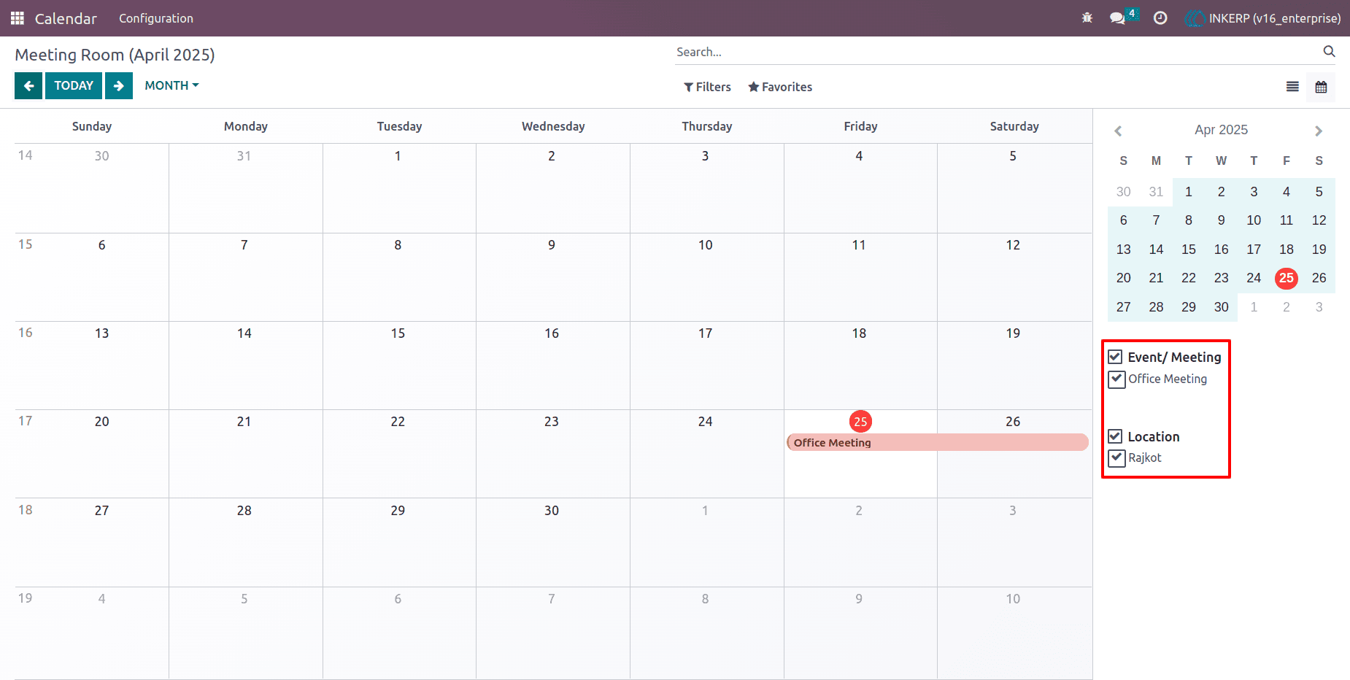Image resolution: width=1350 pixels, height=680 pixels.
Task: Select 22 in the mini calendar
Action: point(1188,278)
